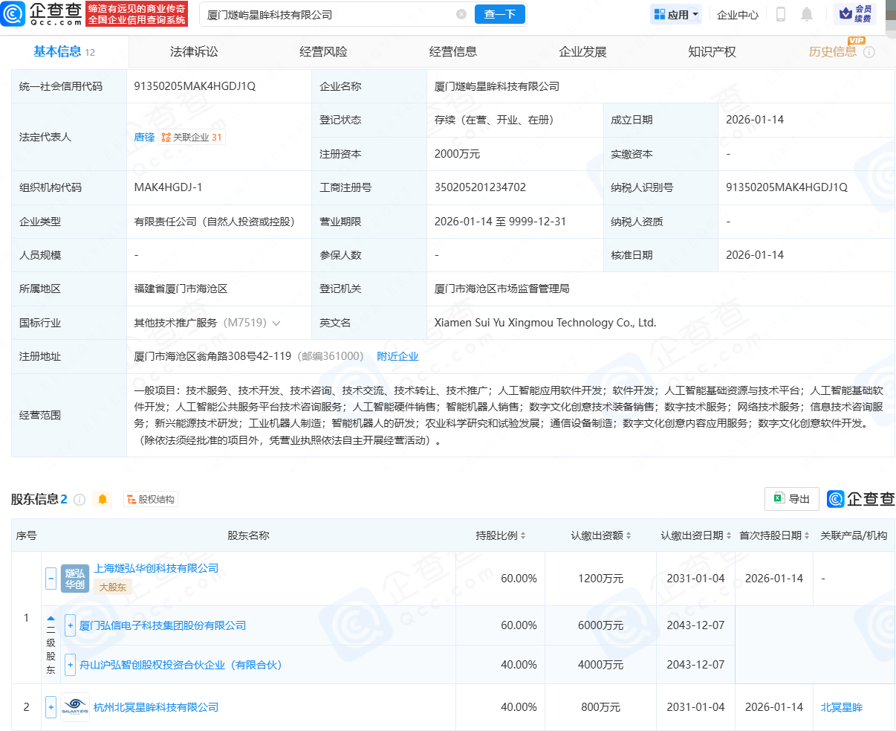Open the 应用 dropdown menu

(676, 14)
